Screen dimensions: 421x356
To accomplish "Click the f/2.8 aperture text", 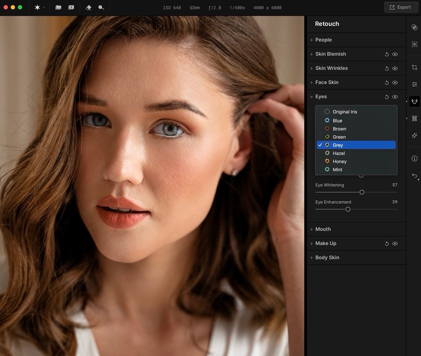I will click(215, 8).
